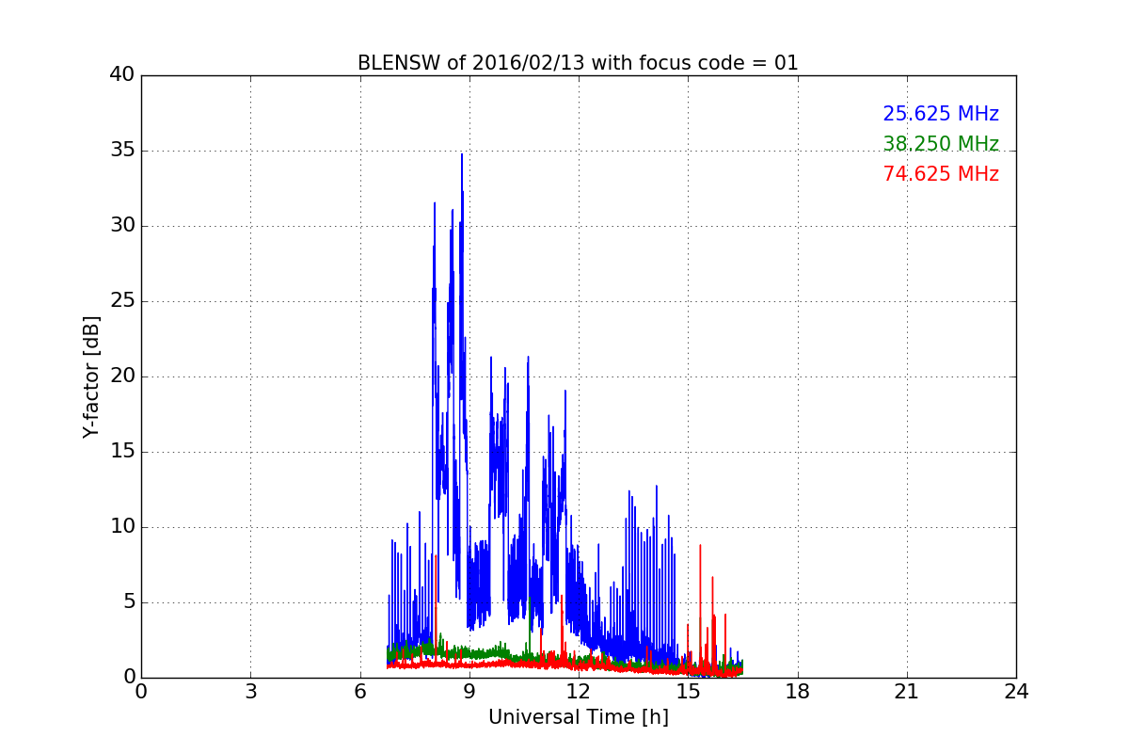Click the y-axis tick label '10'
The width and height of the screenshot is (1129, 753).
point(122,527)
